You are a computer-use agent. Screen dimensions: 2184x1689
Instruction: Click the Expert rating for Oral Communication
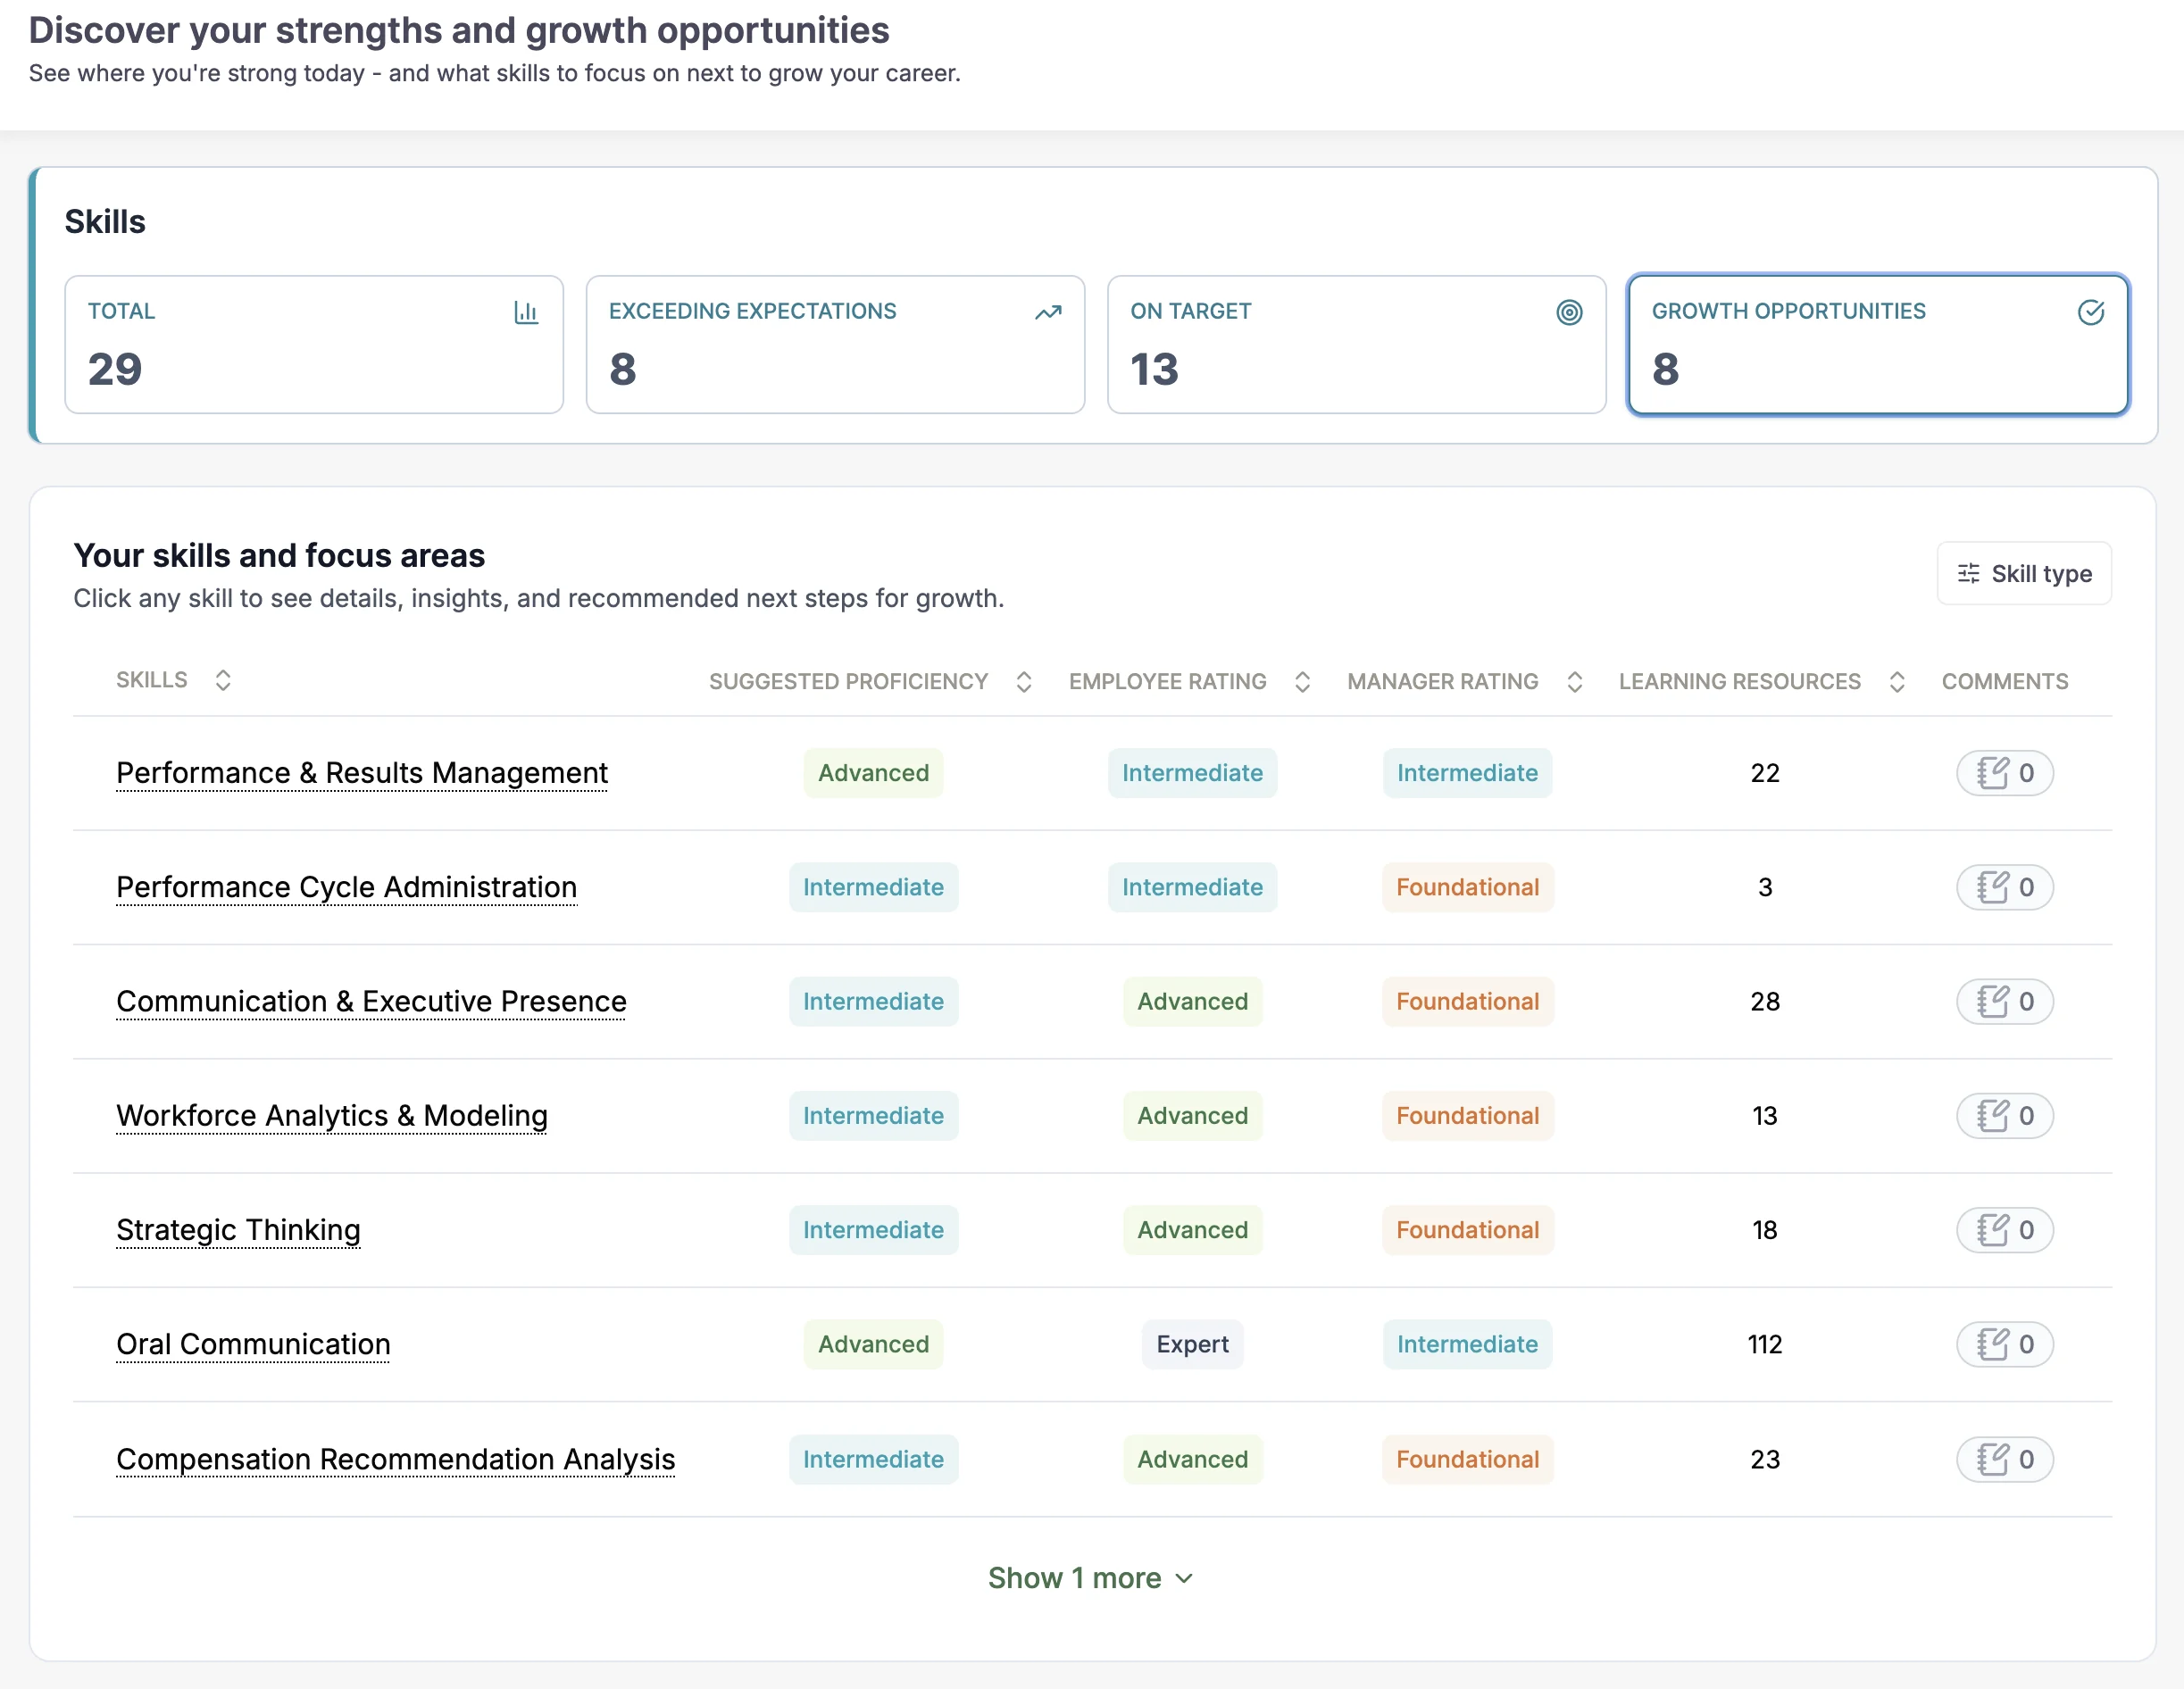click(1192, 1344)
